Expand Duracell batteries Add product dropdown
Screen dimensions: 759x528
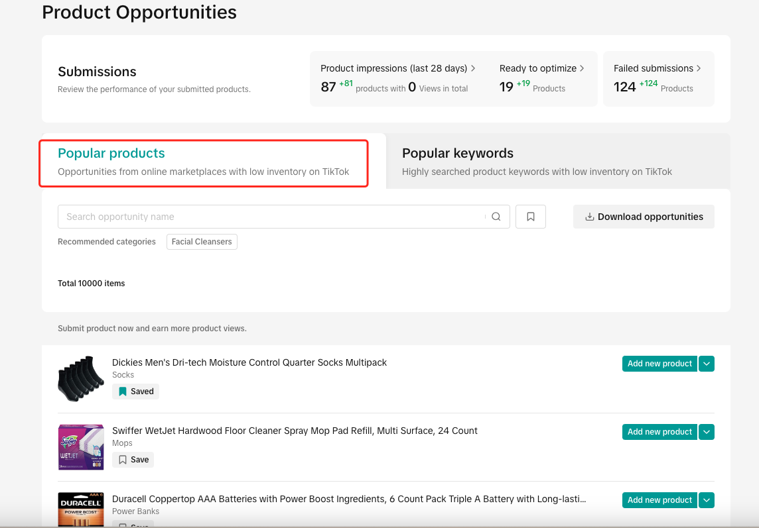[707, 500]
